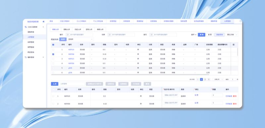Focus the 编号 filter input field

click(81, 35)
